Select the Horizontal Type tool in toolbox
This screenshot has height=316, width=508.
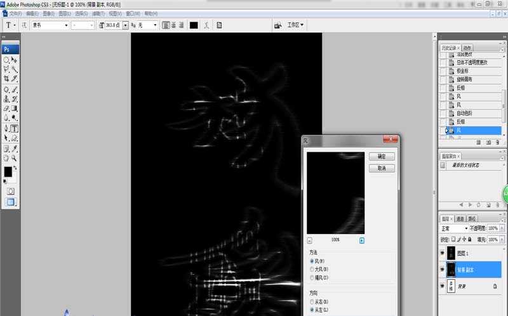pyautogui.click(x=14, y=128)
